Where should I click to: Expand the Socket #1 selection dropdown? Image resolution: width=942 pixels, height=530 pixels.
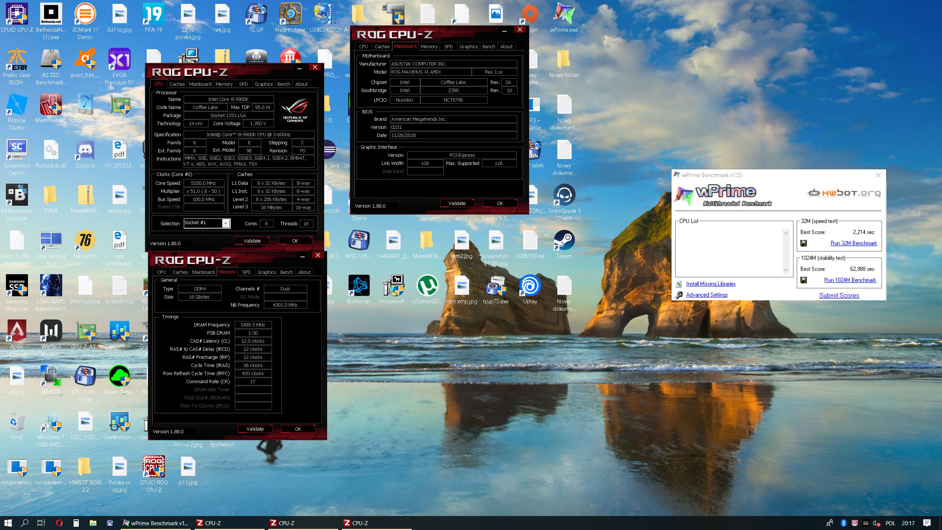coord(226,223)
